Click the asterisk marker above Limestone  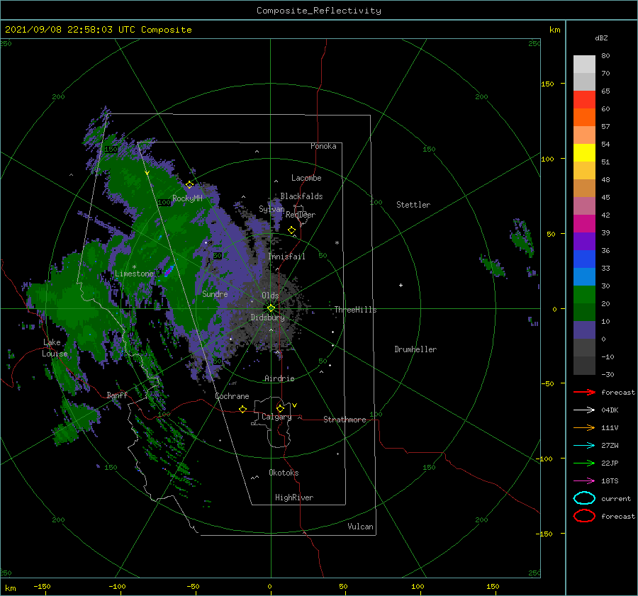[134, 267]
